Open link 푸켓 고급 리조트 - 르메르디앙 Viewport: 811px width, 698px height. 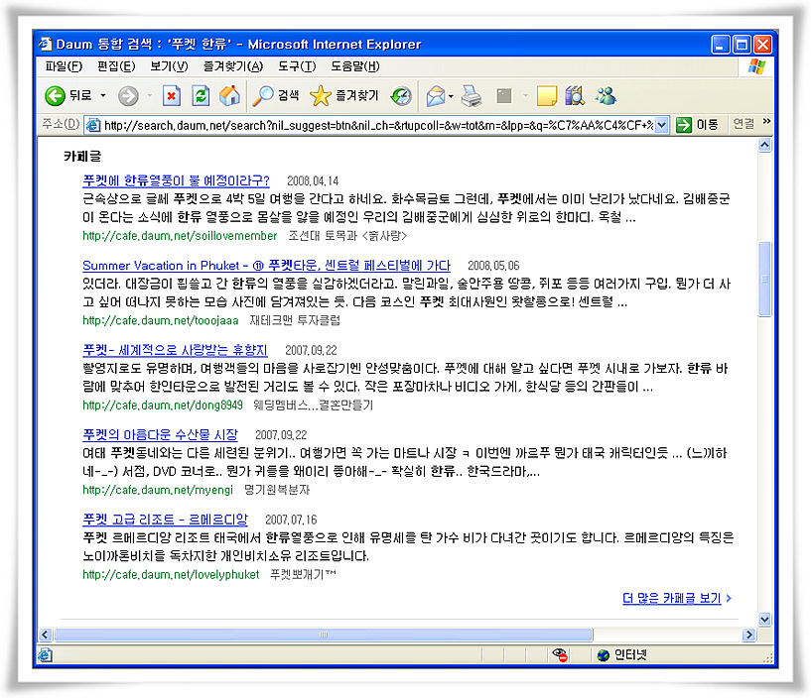click(165, 520)
